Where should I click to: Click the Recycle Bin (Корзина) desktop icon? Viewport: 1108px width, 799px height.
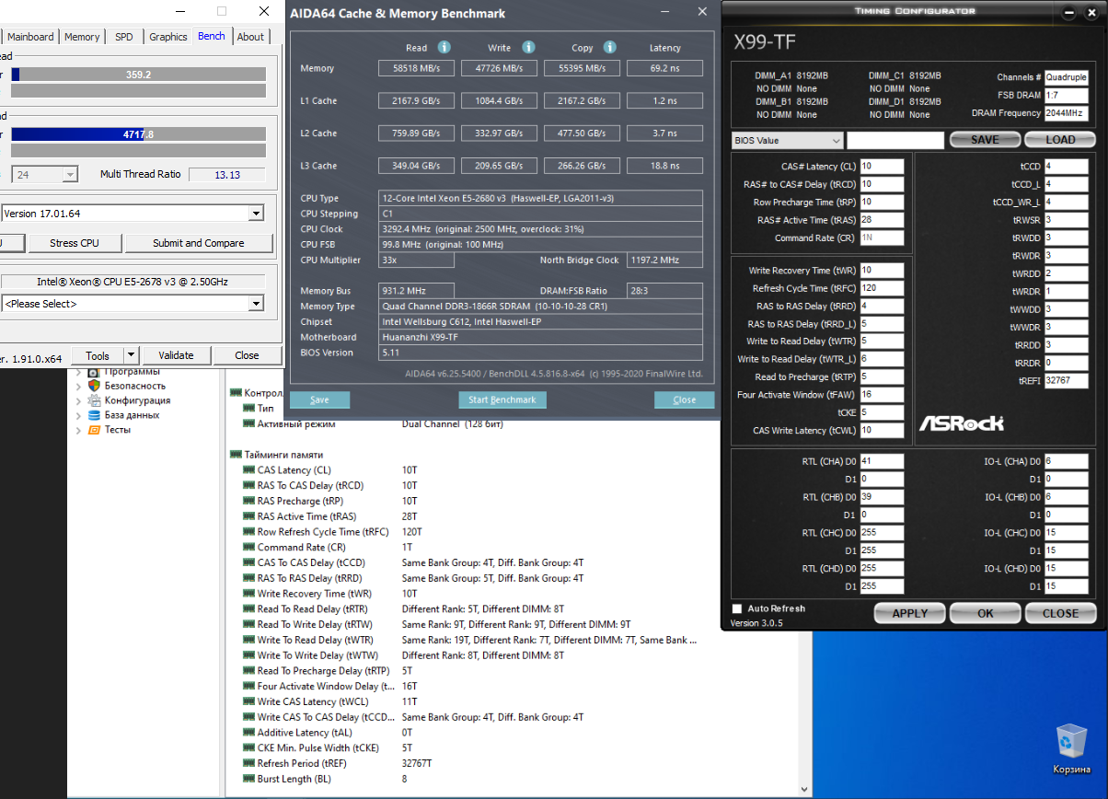click(x=1071, y=747)
